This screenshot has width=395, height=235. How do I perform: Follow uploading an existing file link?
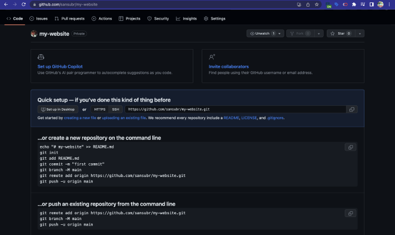point(124,118)
